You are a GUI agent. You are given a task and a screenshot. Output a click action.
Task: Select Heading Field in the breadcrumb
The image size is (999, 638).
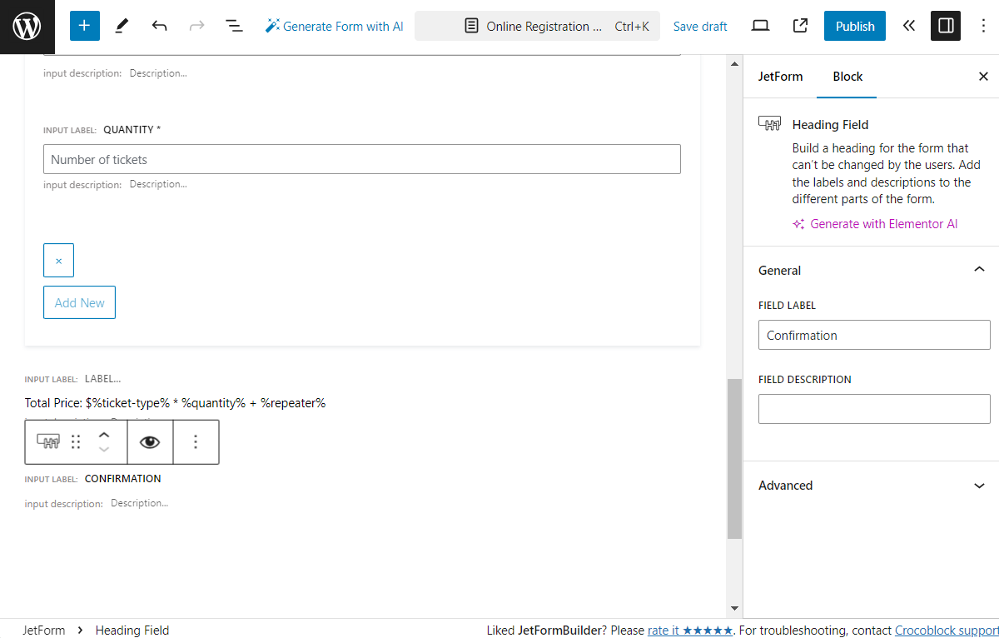pyautogui.click(x=132, y=630)
